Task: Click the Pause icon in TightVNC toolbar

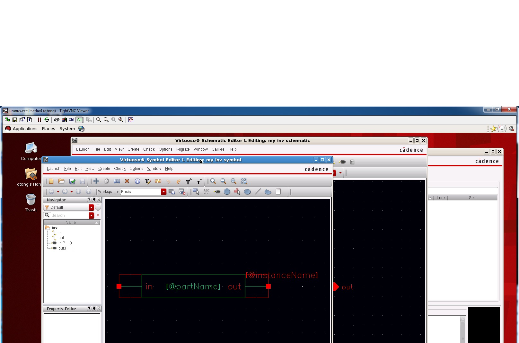Action: tap(40, 120)
